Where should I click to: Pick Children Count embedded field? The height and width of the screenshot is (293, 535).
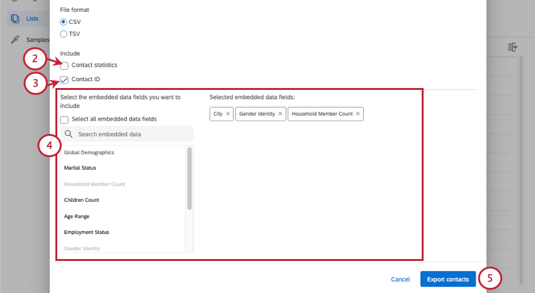point(82,200)
